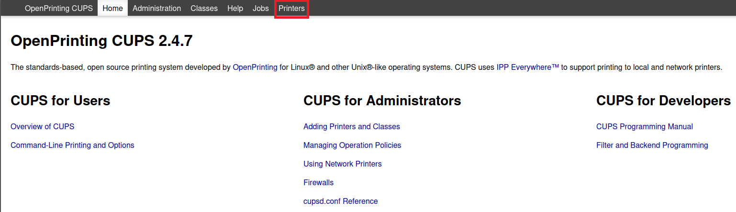The width and height of the screenshot is (736, 212).
Task: Go to the Classes tab
Action: [x=204, y=8]
